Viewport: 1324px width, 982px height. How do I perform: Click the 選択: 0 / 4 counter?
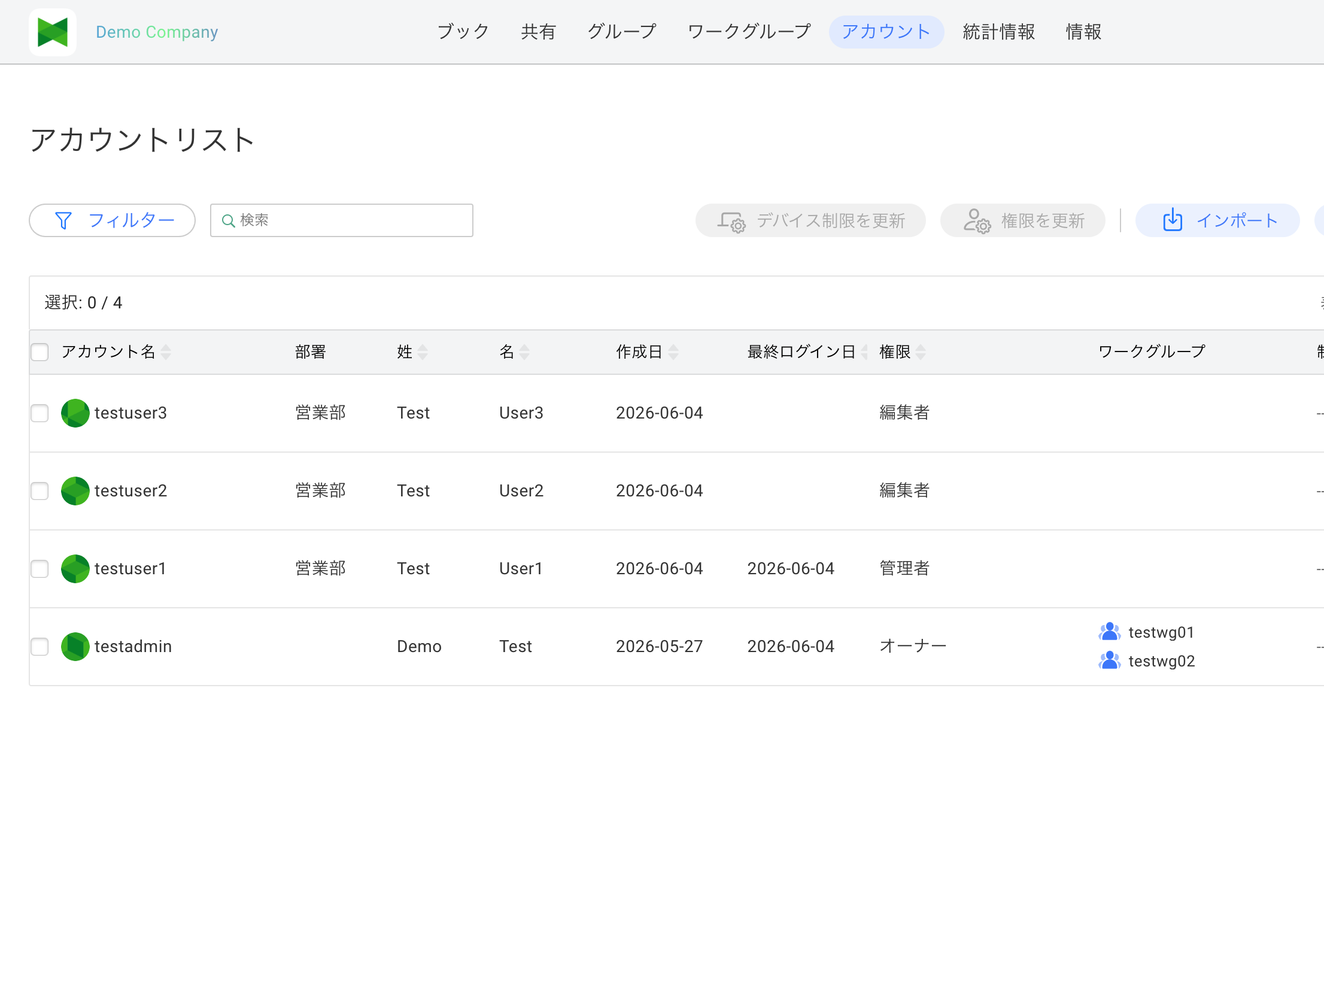coord(83,303)
